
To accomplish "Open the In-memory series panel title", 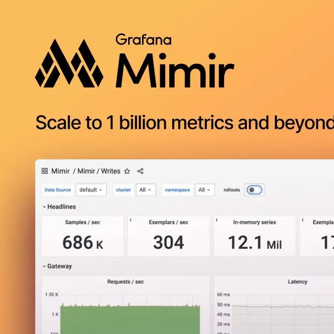I will (x=254, y=222).
